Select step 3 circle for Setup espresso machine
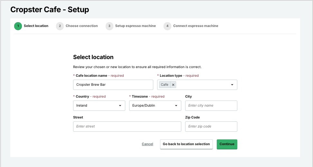313x167 pixels. [109, 26]
